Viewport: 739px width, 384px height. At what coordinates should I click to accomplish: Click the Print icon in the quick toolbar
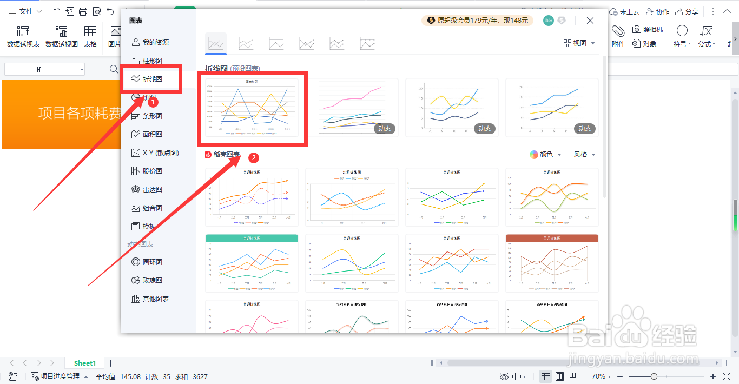click(83, 11)
